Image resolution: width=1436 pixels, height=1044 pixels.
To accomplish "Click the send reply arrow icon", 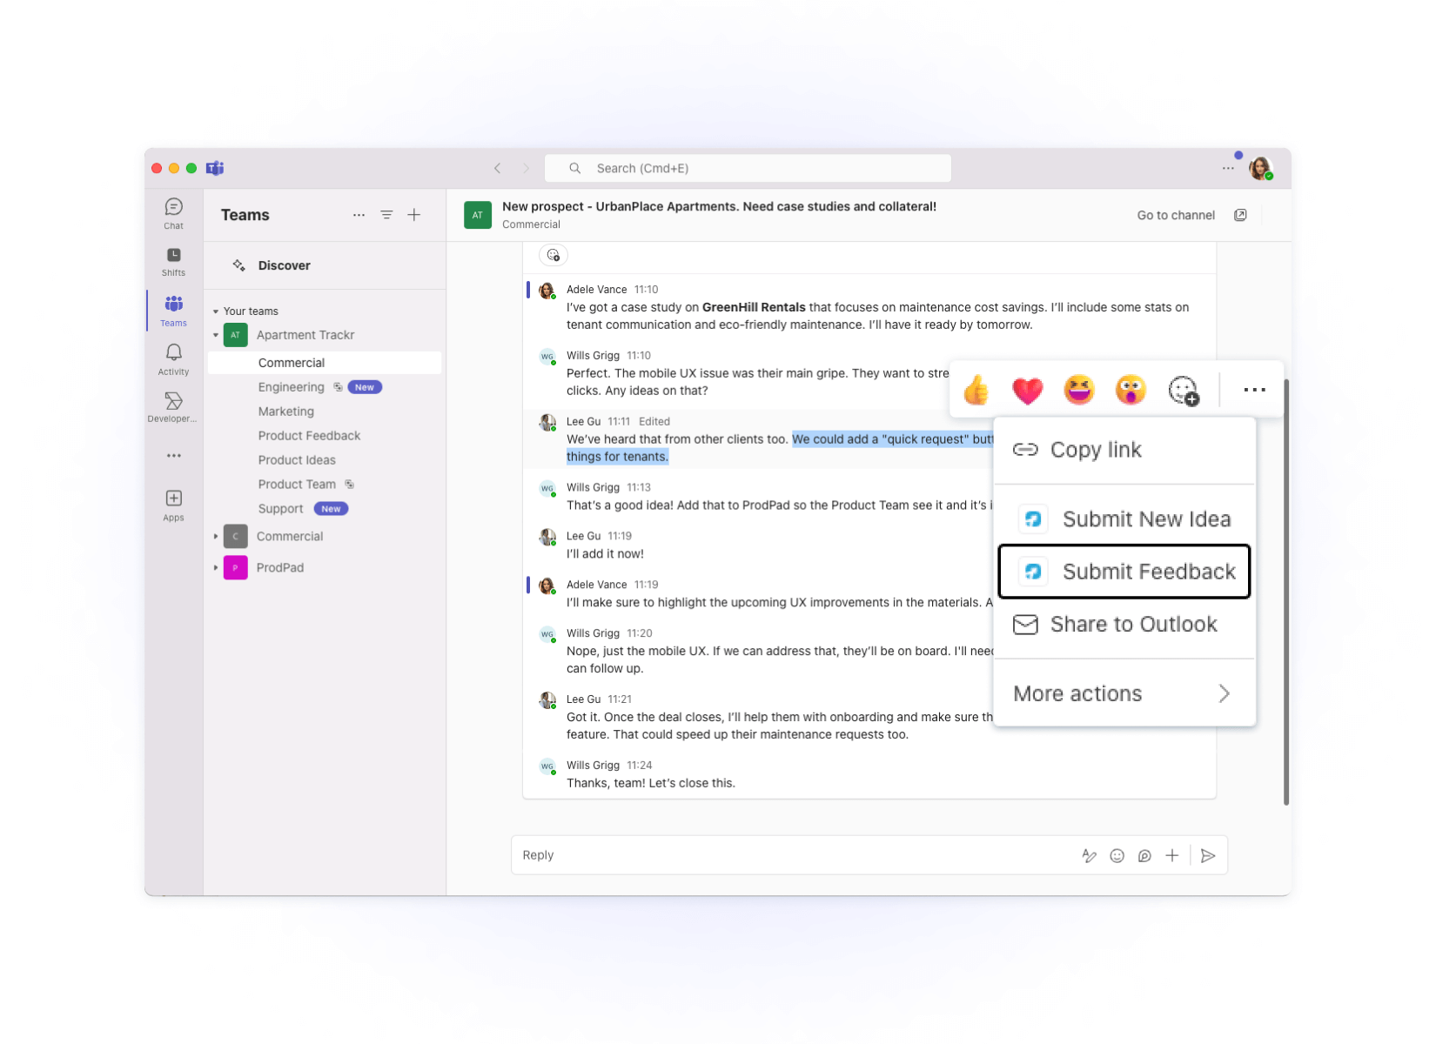I will [1207, 855].
